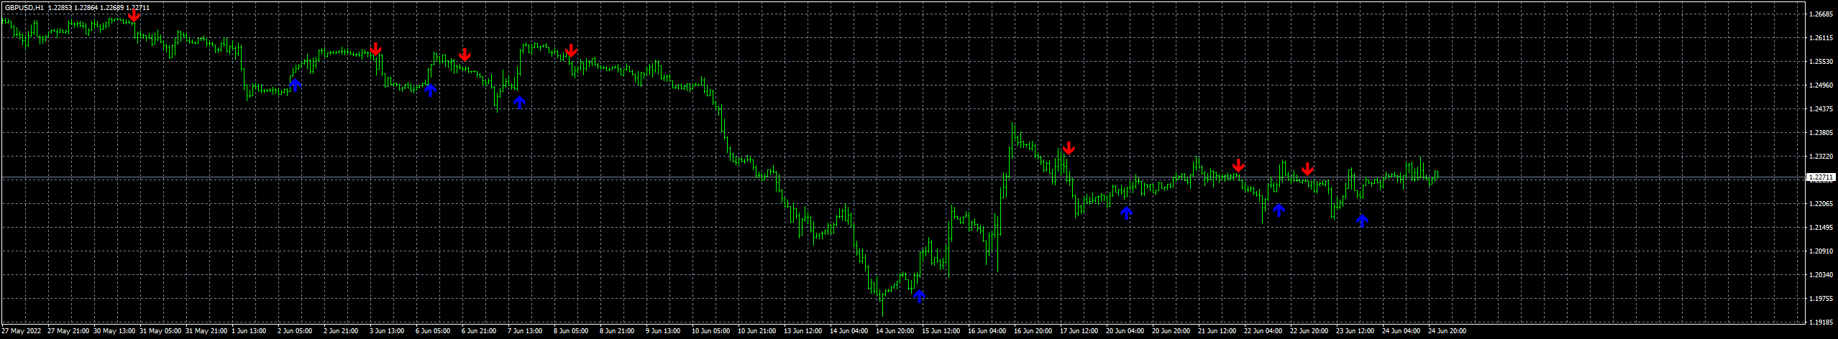Click the 1.20340 price scale label

(x=1820, y=275)
